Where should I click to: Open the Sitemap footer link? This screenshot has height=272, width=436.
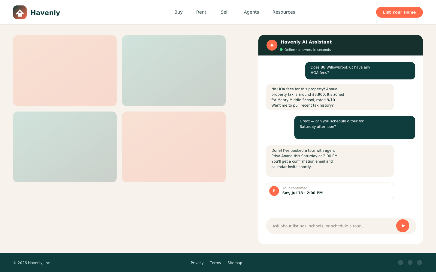pyautogui.click(x=235, y=263)
